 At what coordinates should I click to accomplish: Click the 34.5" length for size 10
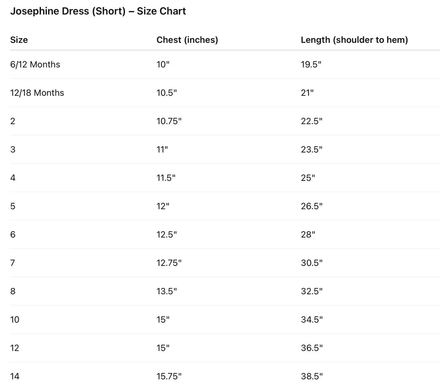point(312,320)
